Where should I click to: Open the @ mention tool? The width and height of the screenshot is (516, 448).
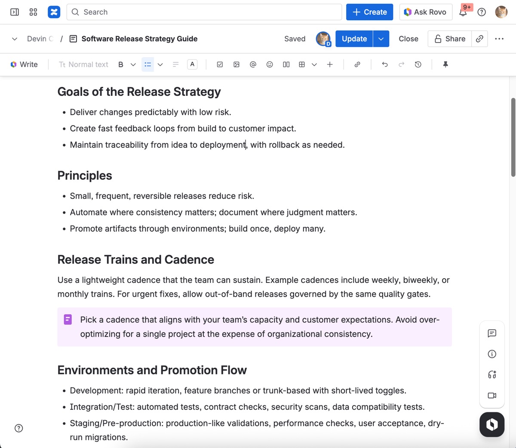click(253, 64)
